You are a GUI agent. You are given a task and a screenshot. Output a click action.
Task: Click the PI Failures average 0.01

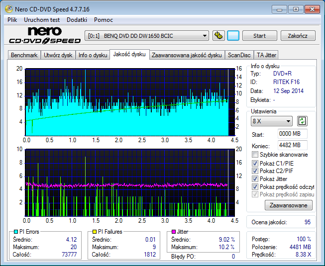pyautogui.click(x=150, y=240)
